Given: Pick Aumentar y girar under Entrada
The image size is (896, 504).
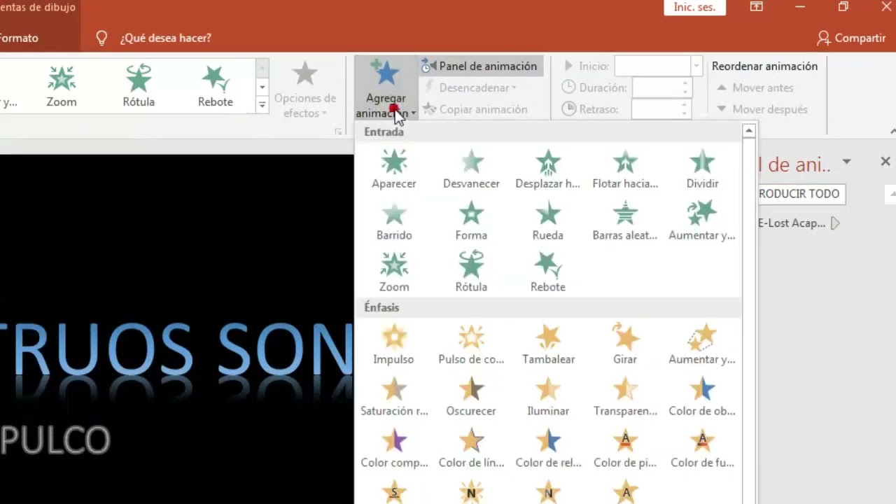Looking at the screenshot, I should click(702, 221).
